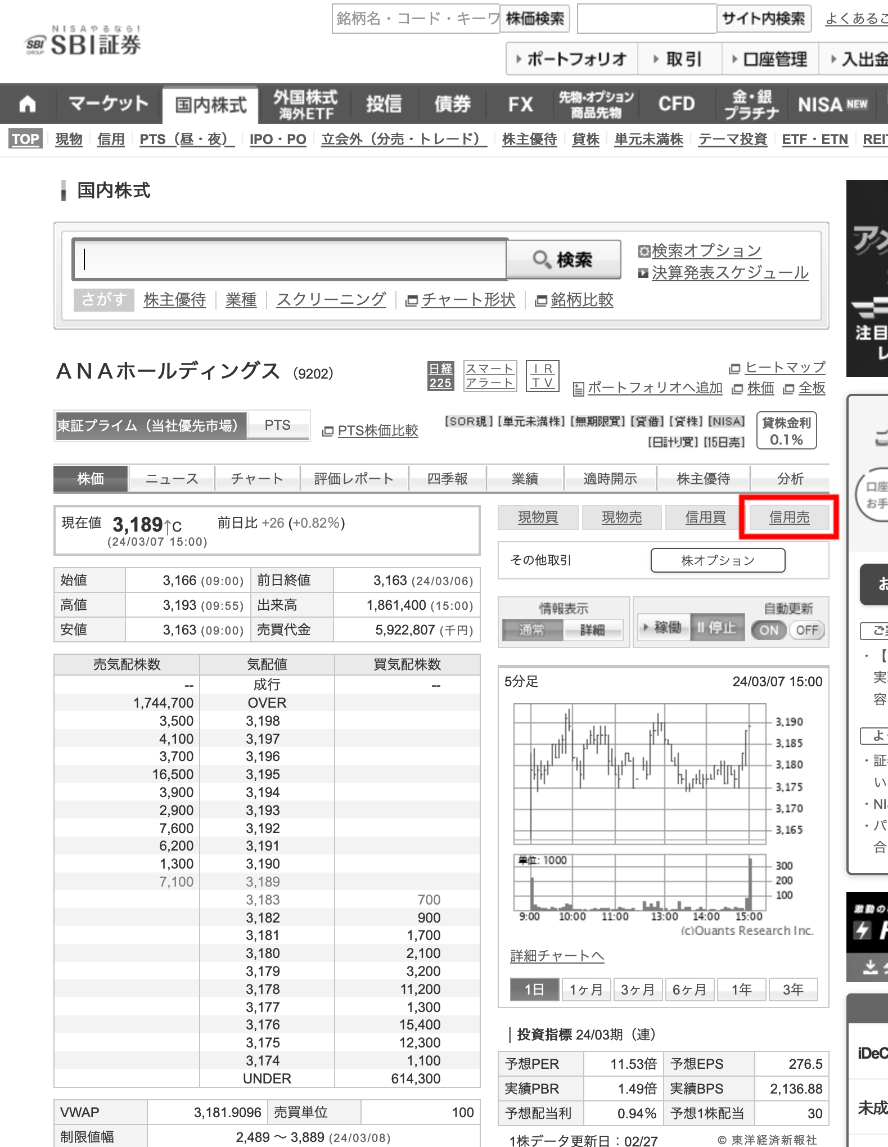The image size is (888, 1147).
Task: Open the IR TV badge
Action: click(542, 376)
